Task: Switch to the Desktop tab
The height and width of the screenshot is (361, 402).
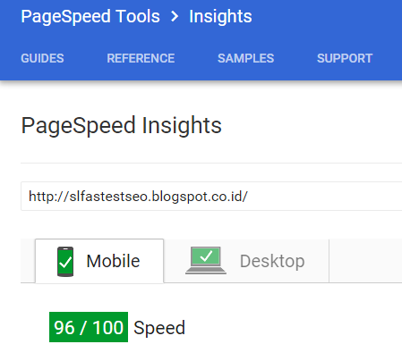Action: click(246, 261)
